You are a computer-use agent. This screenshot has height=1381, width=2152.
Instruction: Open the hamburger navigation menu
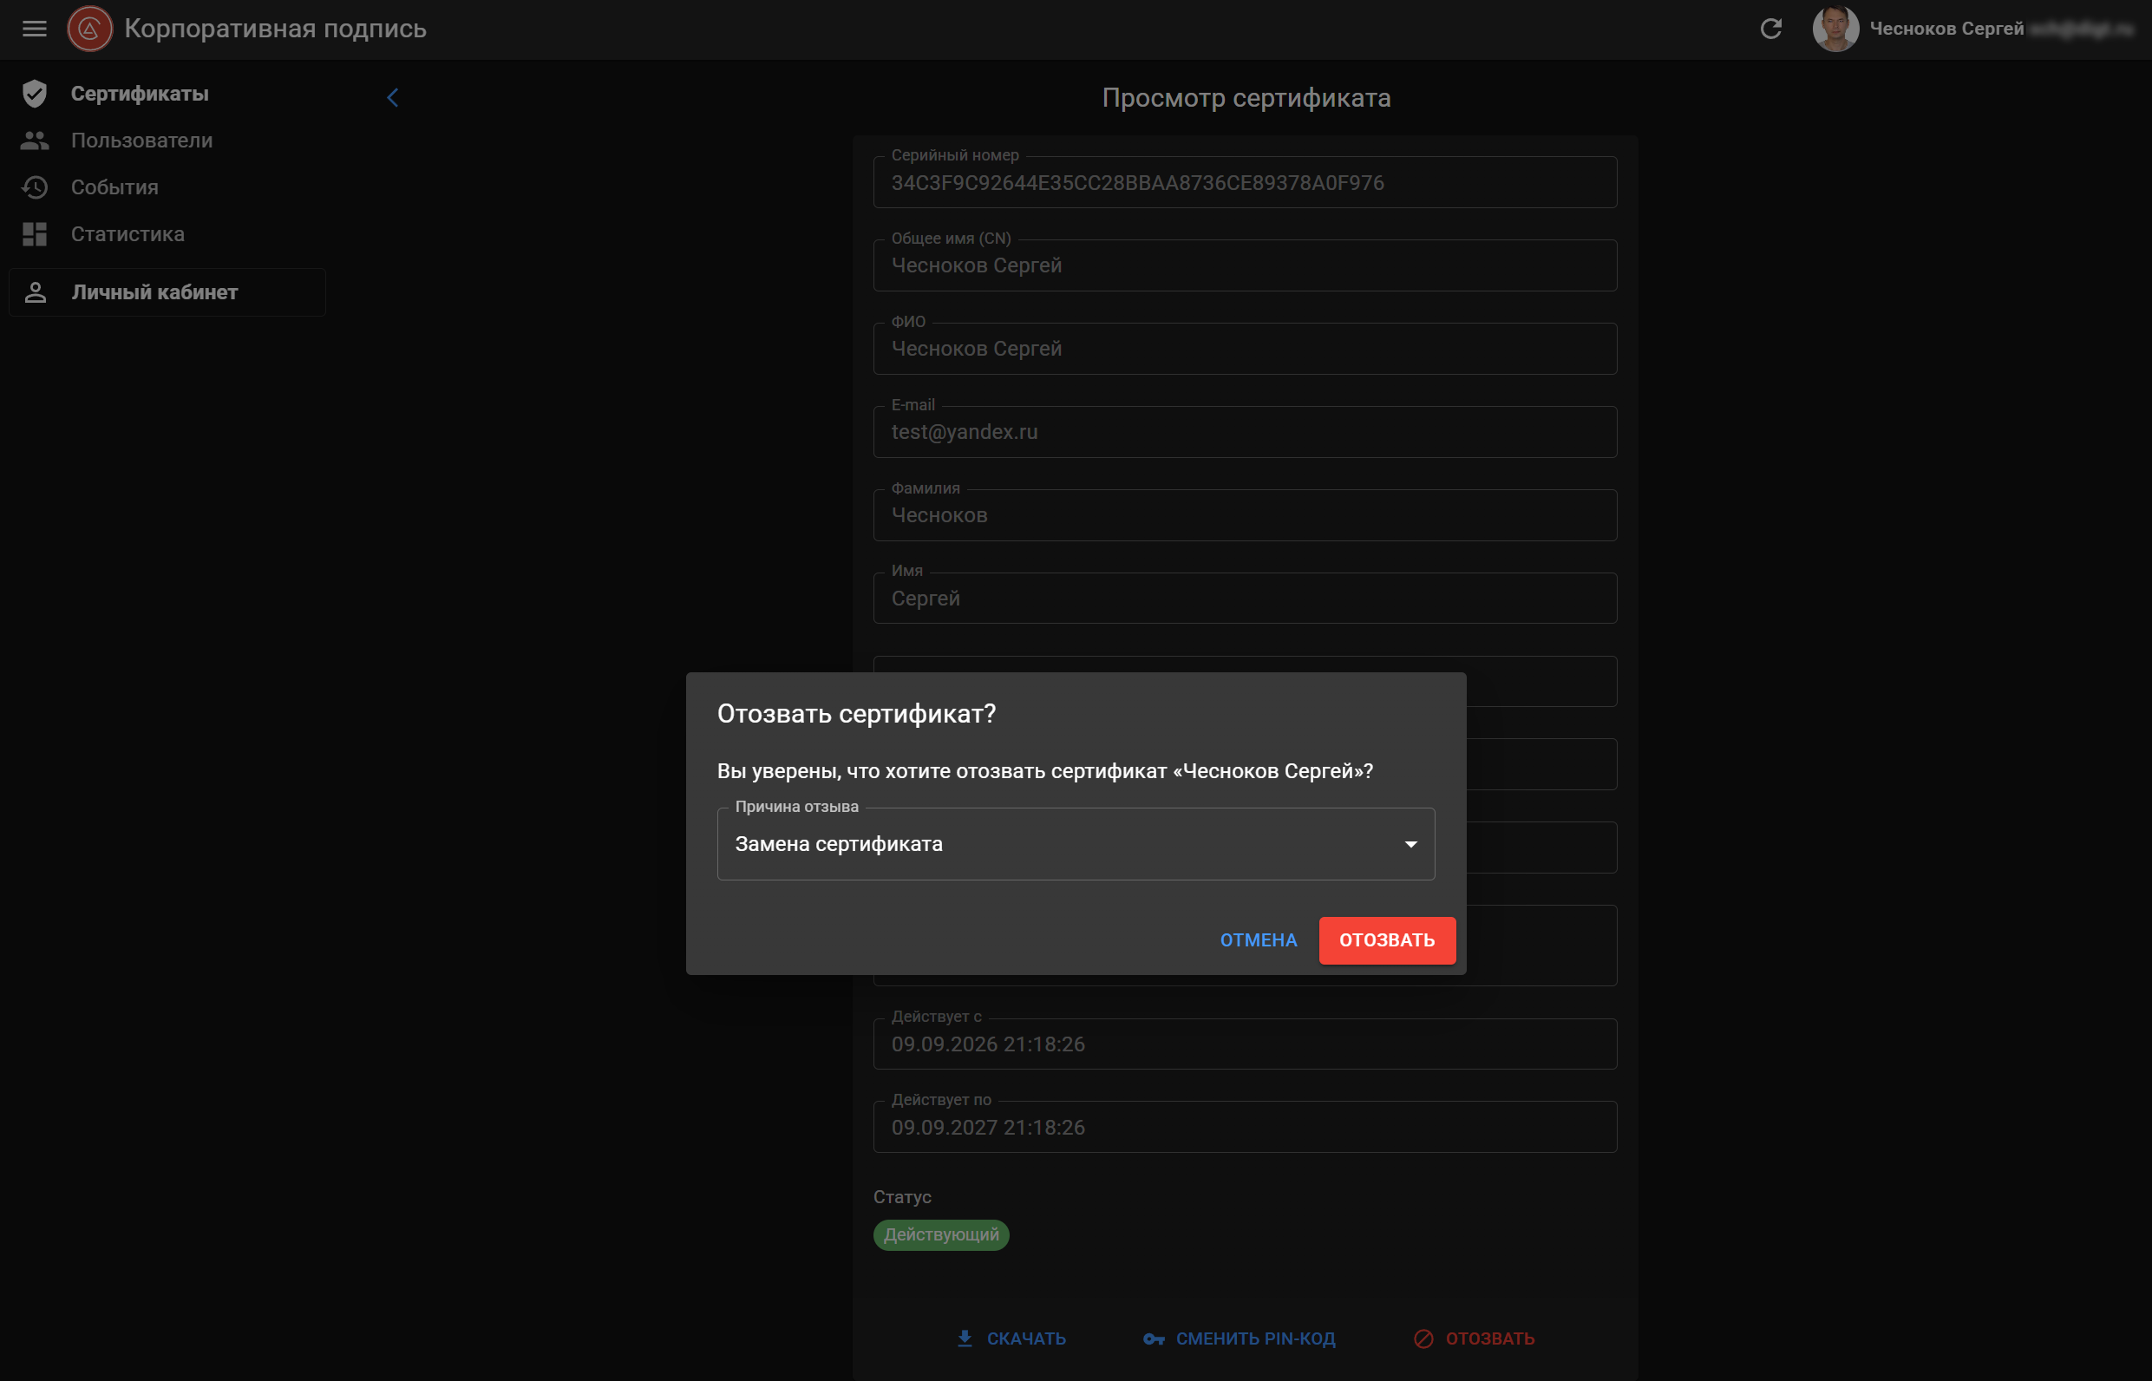[34, 29]
